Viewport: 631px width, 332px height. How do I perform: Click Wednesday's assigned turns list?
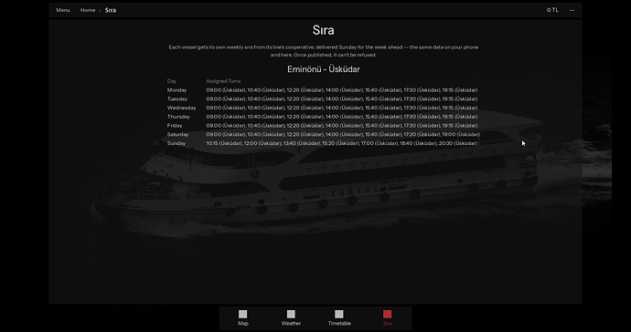[342, 108]
